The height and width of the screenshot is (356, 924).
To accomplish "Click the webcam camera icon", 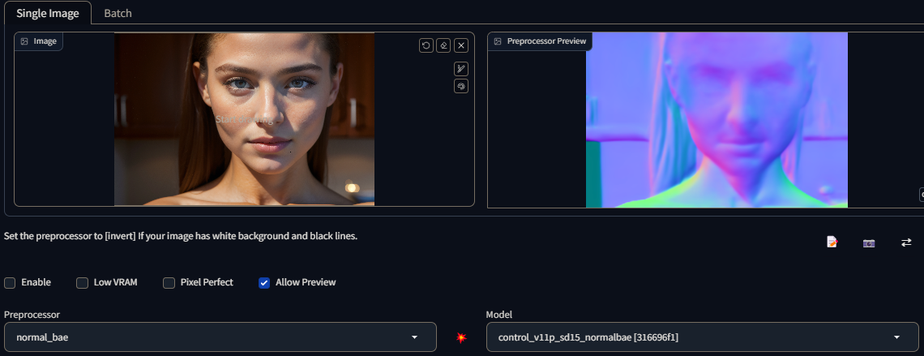I will click(x=869, y=242).
